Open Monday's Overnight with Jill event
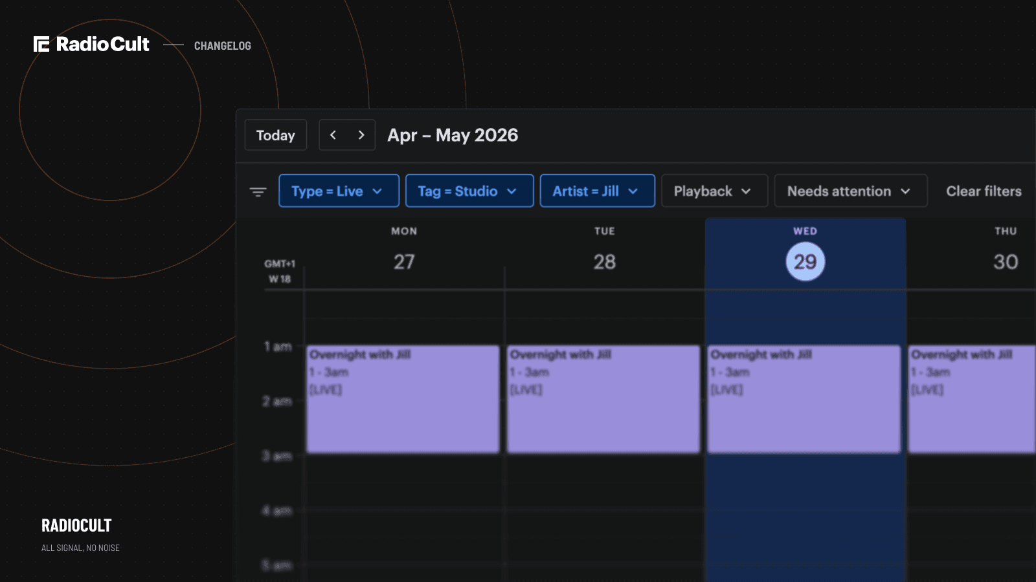Image resolution: width=1036 pixels, height=582 pixels. tap(403, 399)
